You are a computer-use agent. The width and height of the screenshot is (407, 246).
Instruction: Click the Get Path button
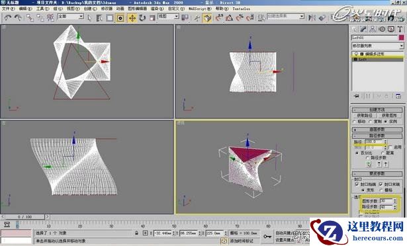[365, 116]
